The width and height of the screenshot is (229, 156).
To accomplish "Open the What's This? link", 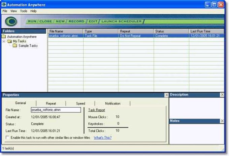I will click(x=102, y=138).
